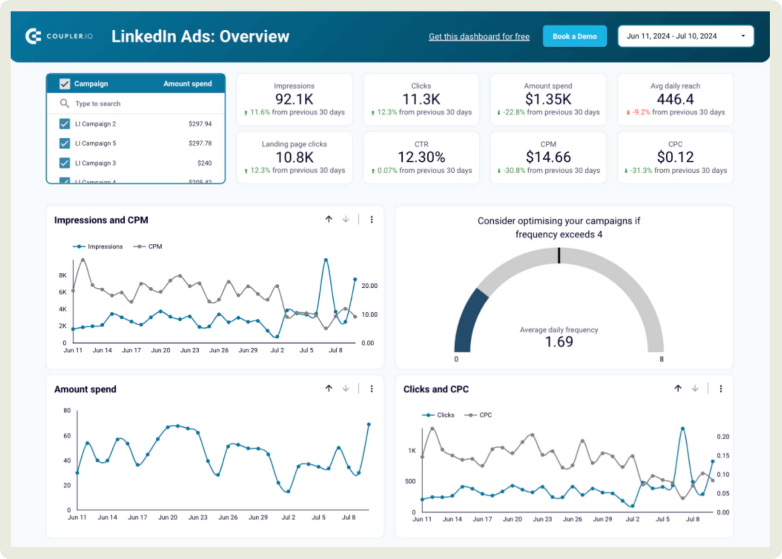Sort the Clicks and CPC chart ascending
782x559 pixels.
tap(678, 389)
